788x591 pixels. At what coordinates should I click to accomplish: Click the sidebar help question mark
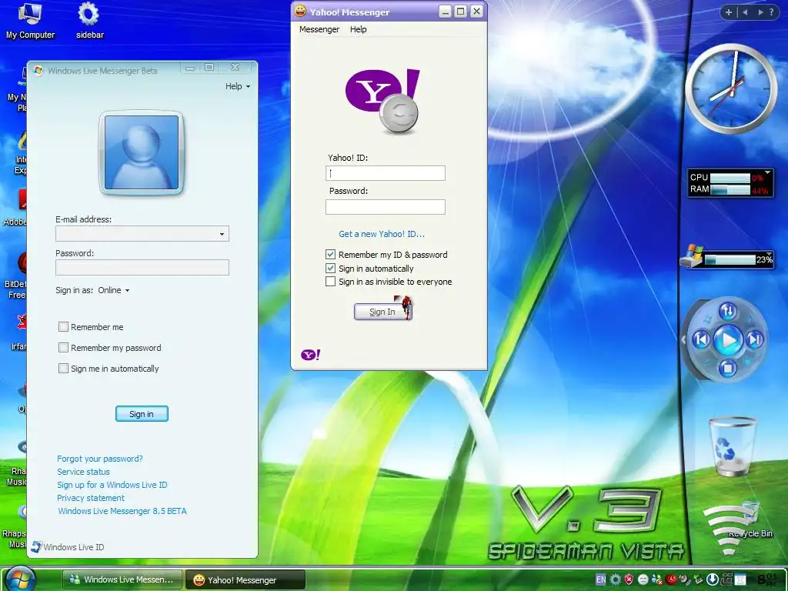(772, 12)
